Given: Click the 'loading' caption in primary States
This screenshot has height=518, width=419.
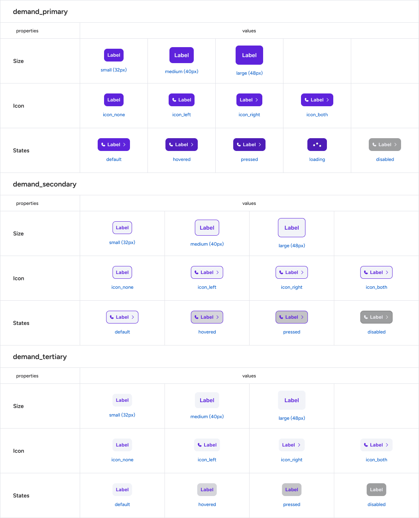Looking at the screenshot, I should [317, 159].
